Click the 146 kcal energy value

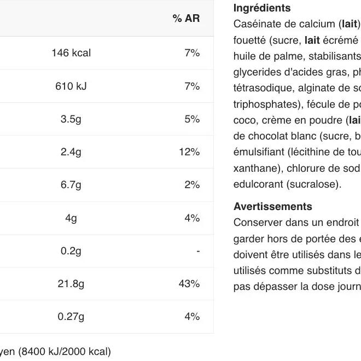click(71, 53)
